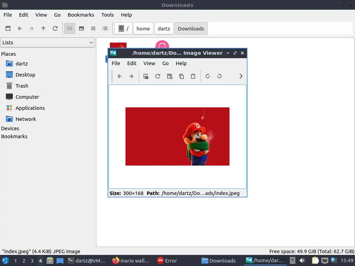Paste image from clipboard icon
The width and height of the screenshot is (355, 266).
[x=193, y=76]
